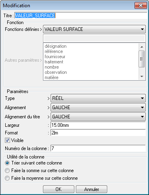Screen dimensions: 149x195
Task: Open the Fonctions définies dropdown
Action: point(94,29)
